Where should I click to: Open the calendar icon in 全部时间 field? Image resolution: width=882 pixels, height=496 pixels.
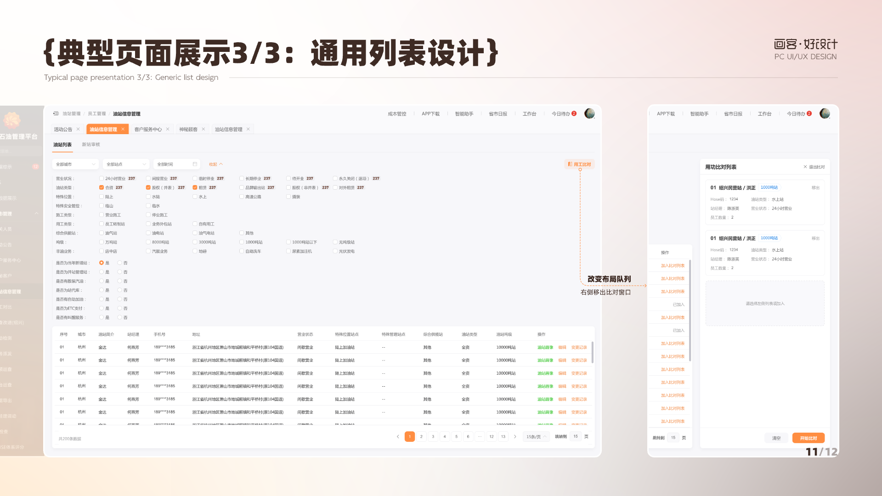(x=195, y=164)
